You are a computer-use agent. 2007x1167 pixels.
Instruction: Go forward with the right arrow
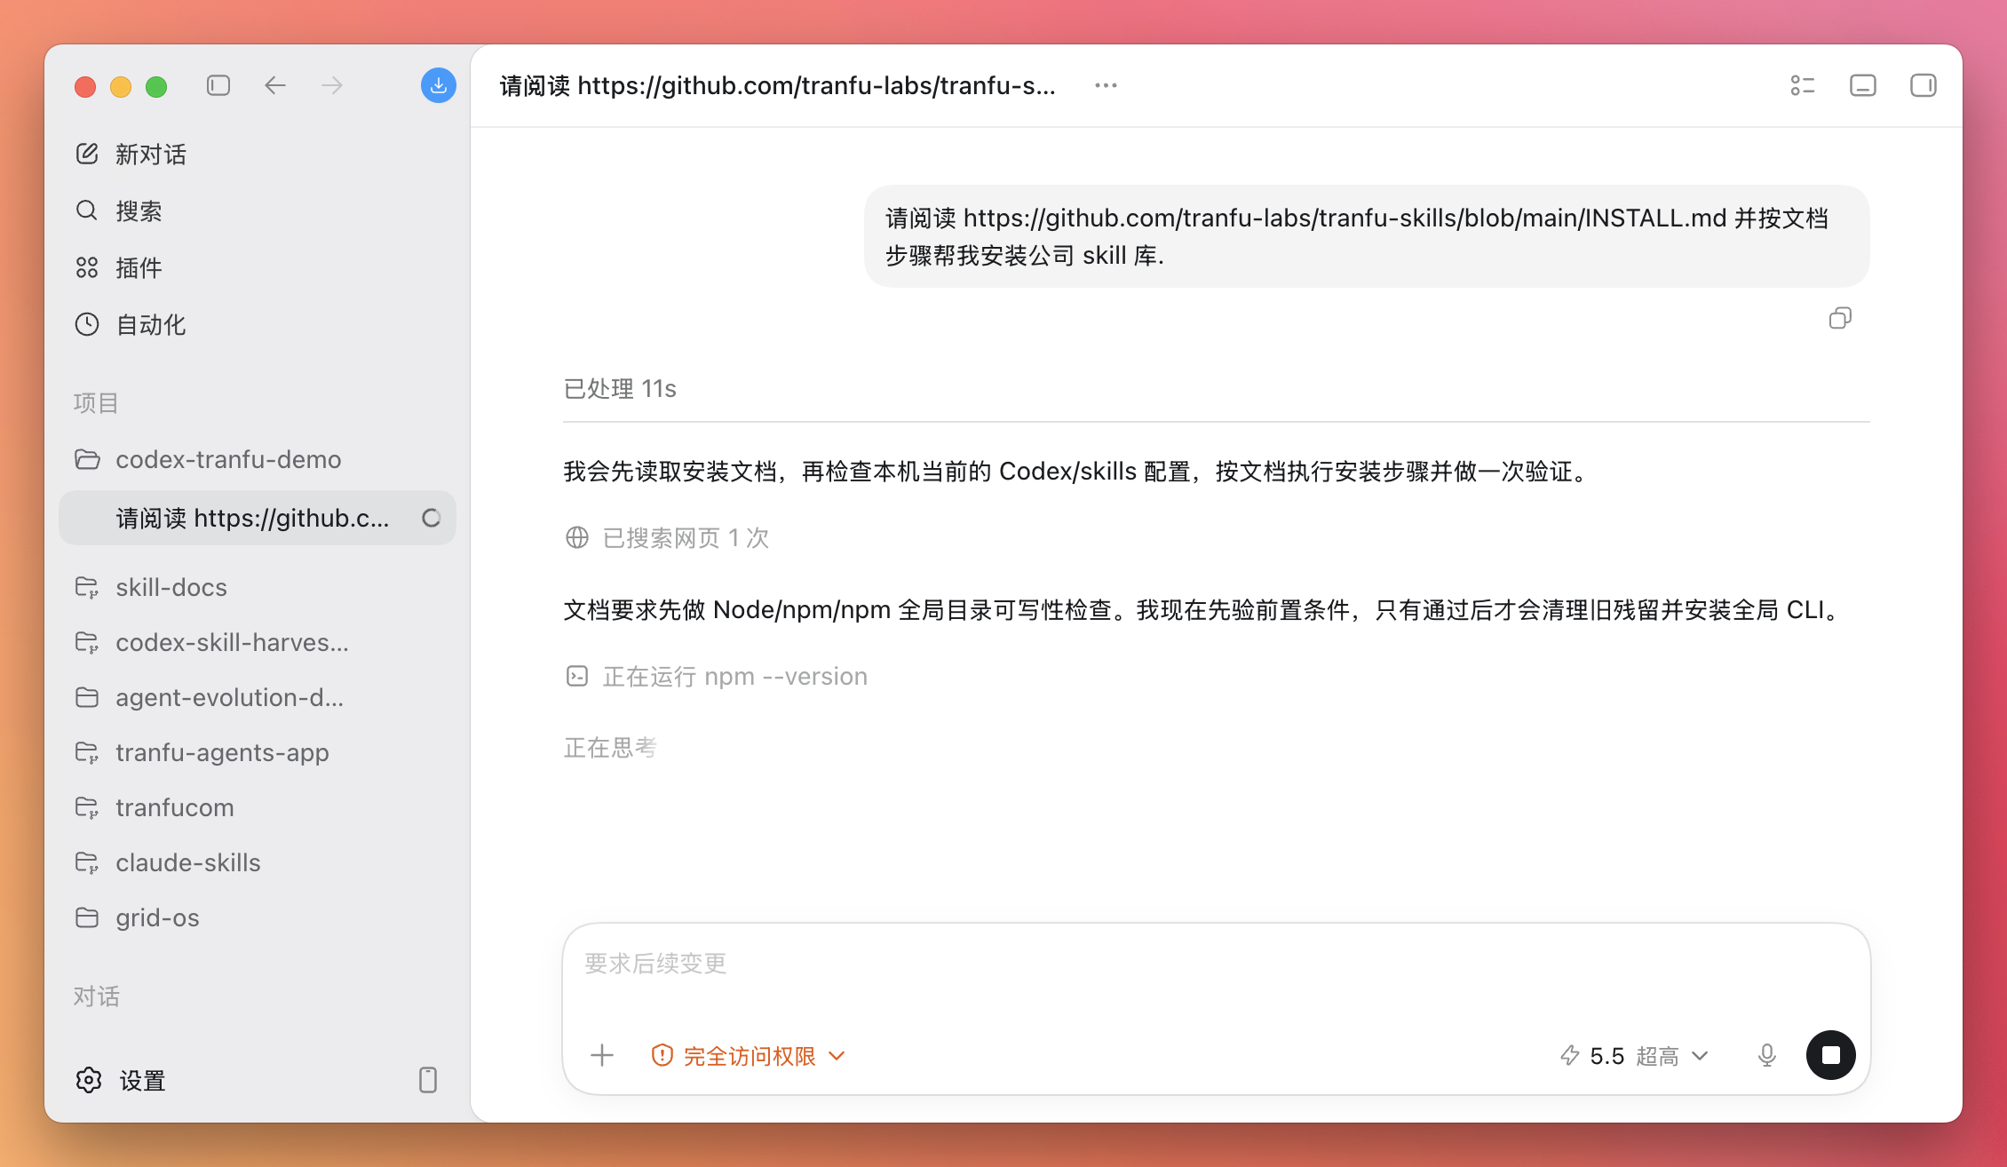tap(332, 85)
